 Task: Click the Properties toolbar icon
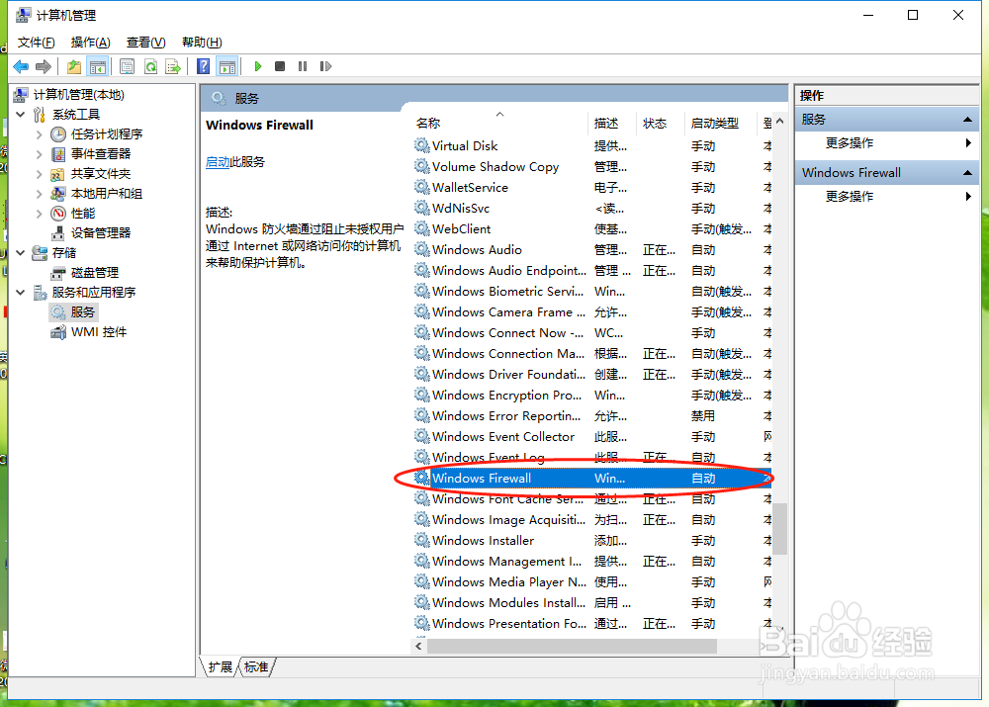(x=127, y=66)
